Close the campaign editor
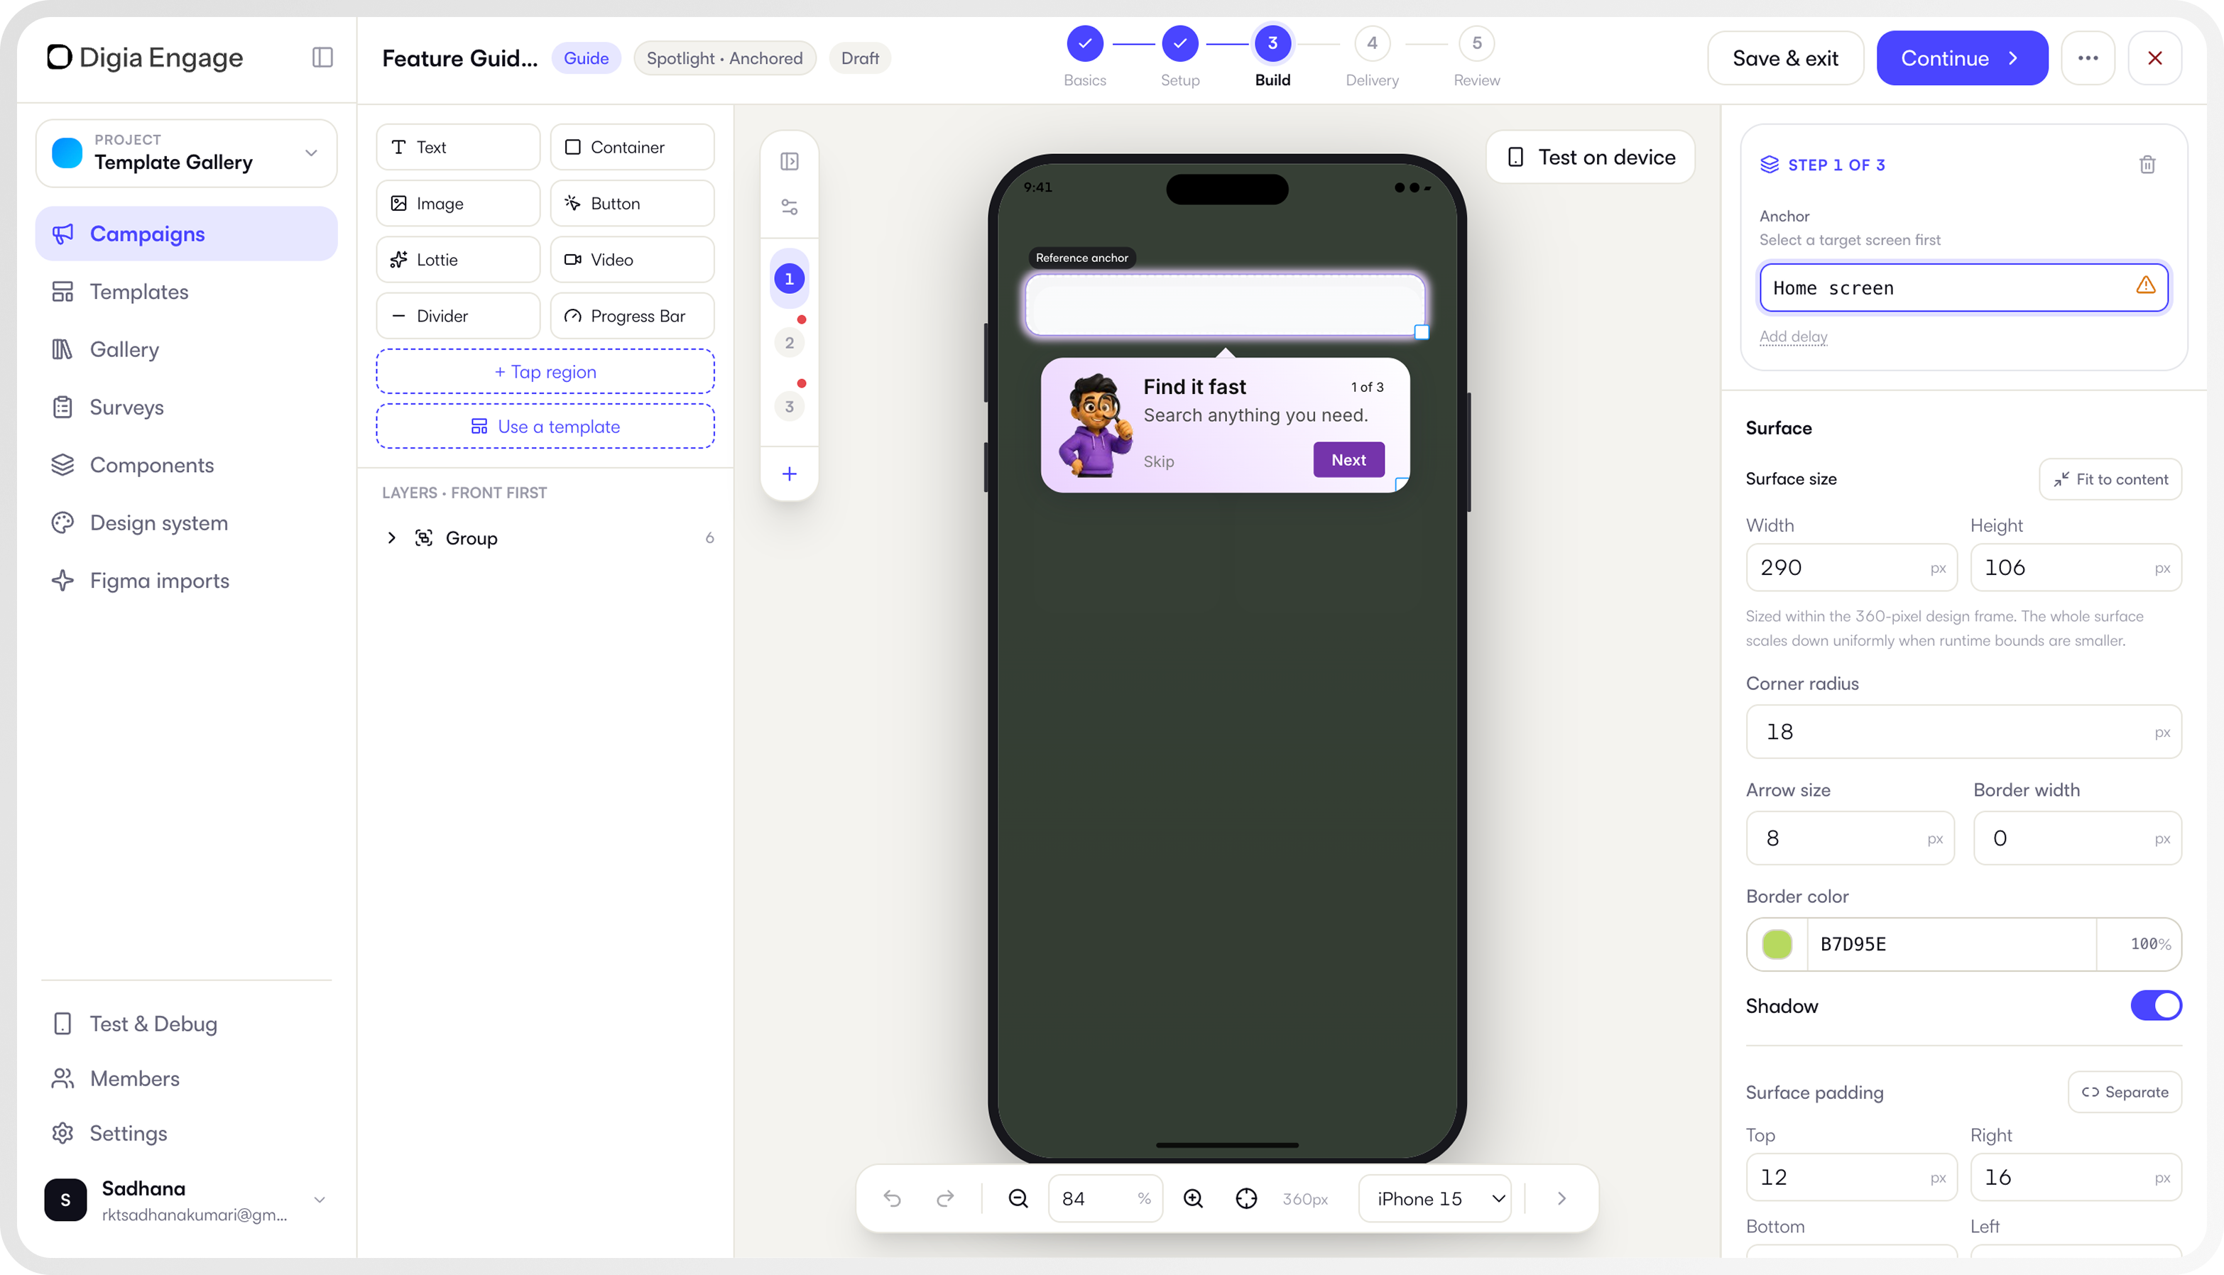This screenshot has height=1275, width=2224. tap(2155, 58)
